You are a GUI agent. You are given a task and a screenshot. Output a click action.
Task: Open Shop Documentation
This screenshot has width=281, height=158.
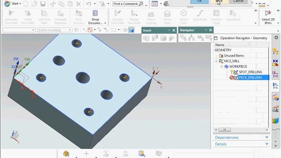tap(95, 18)
